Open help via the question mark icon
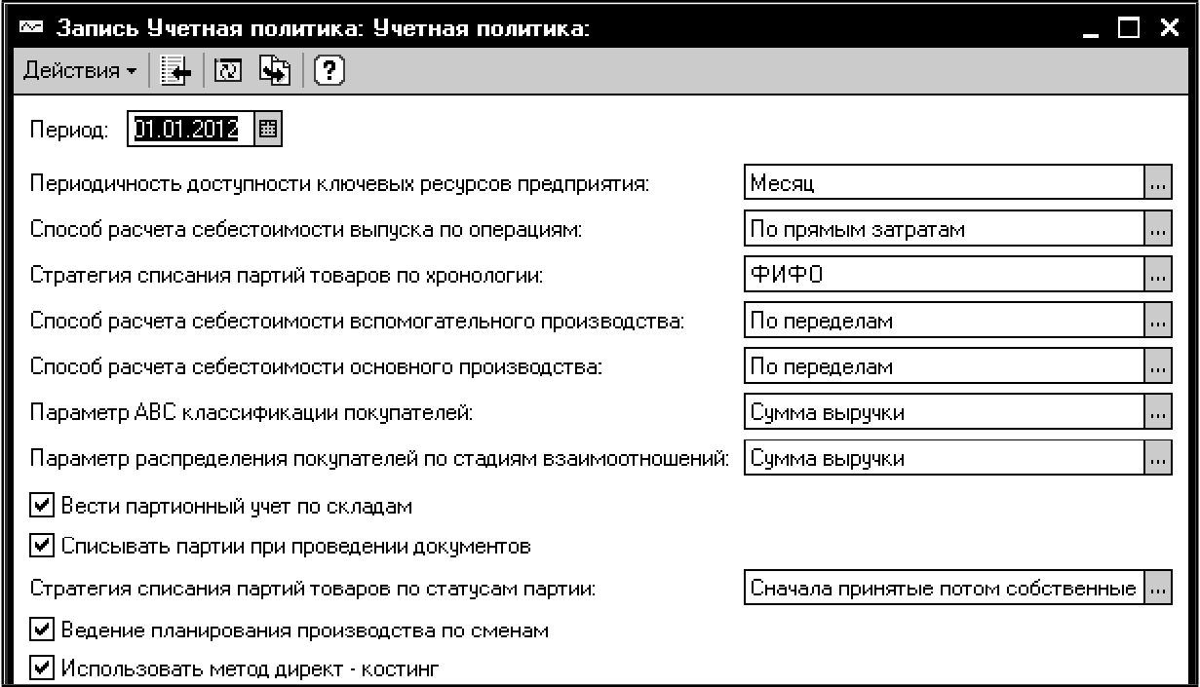Image resolution: width=1200 pixels, height=687 pixels. pos(329,71)
